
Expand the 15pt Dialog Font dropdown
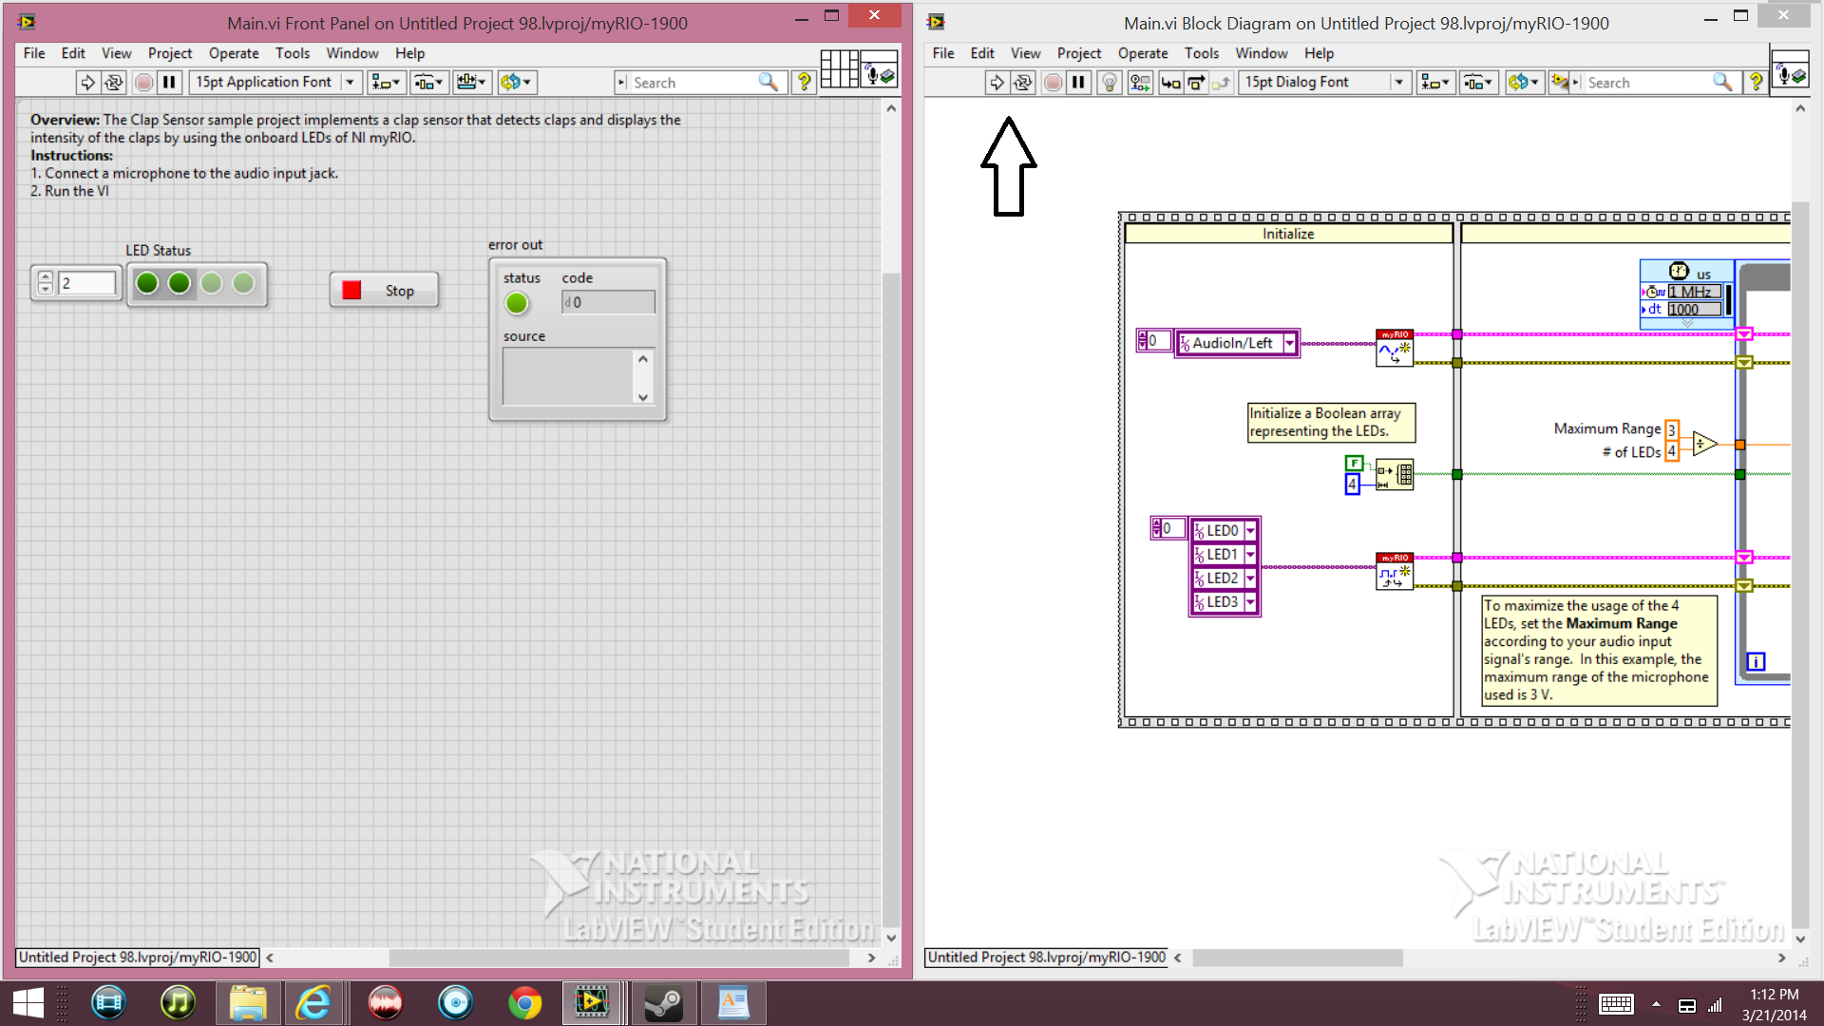tap(1398, 83)
